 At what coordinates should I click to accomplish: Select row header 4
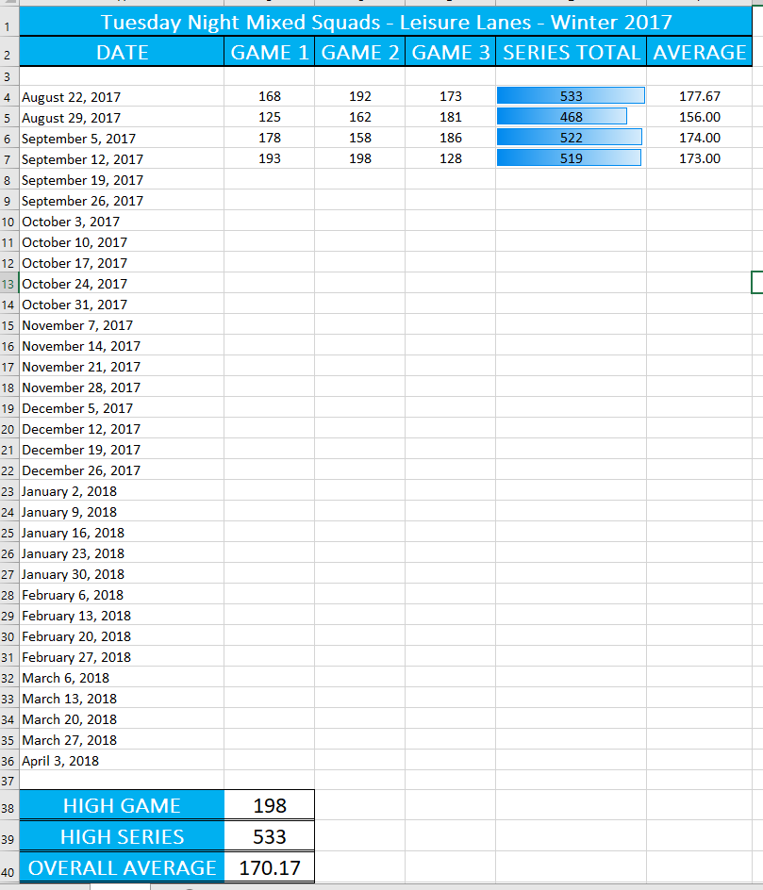pos(8,95)
